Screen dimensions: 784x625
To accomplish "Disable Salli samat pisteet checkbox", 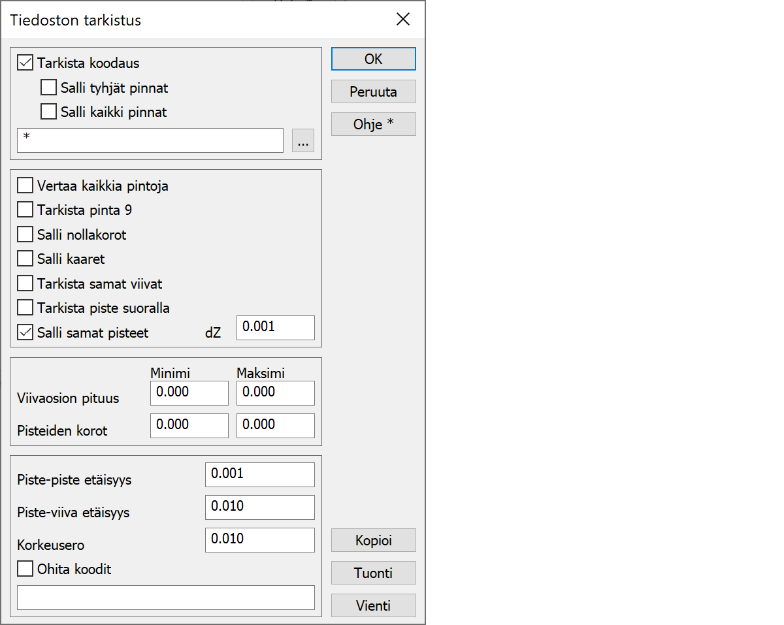I will [x=25, y=332].
